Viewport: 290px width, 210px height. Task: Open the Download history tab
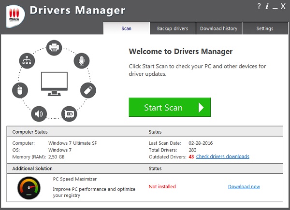[x=219, y=28]
